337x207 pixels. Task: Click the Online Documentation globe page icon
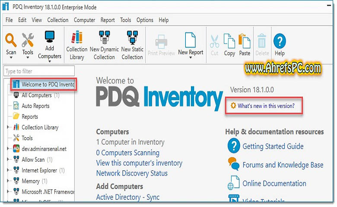click(234, 183)
